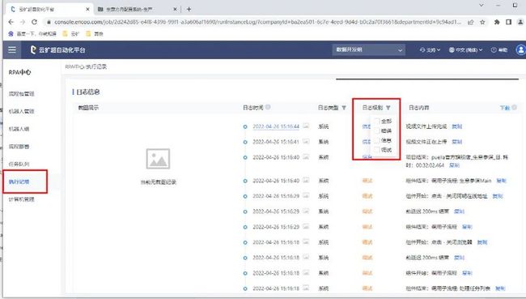Open 机器人组 in the sidebar

(19, 129)
